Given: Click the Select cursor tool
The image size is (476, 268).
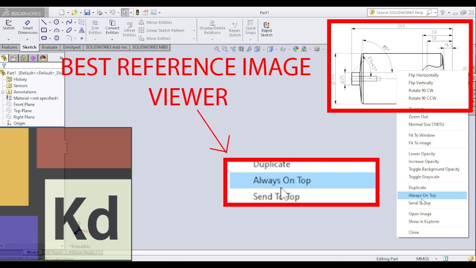Looking at the screenshot, I should point(125,12).
